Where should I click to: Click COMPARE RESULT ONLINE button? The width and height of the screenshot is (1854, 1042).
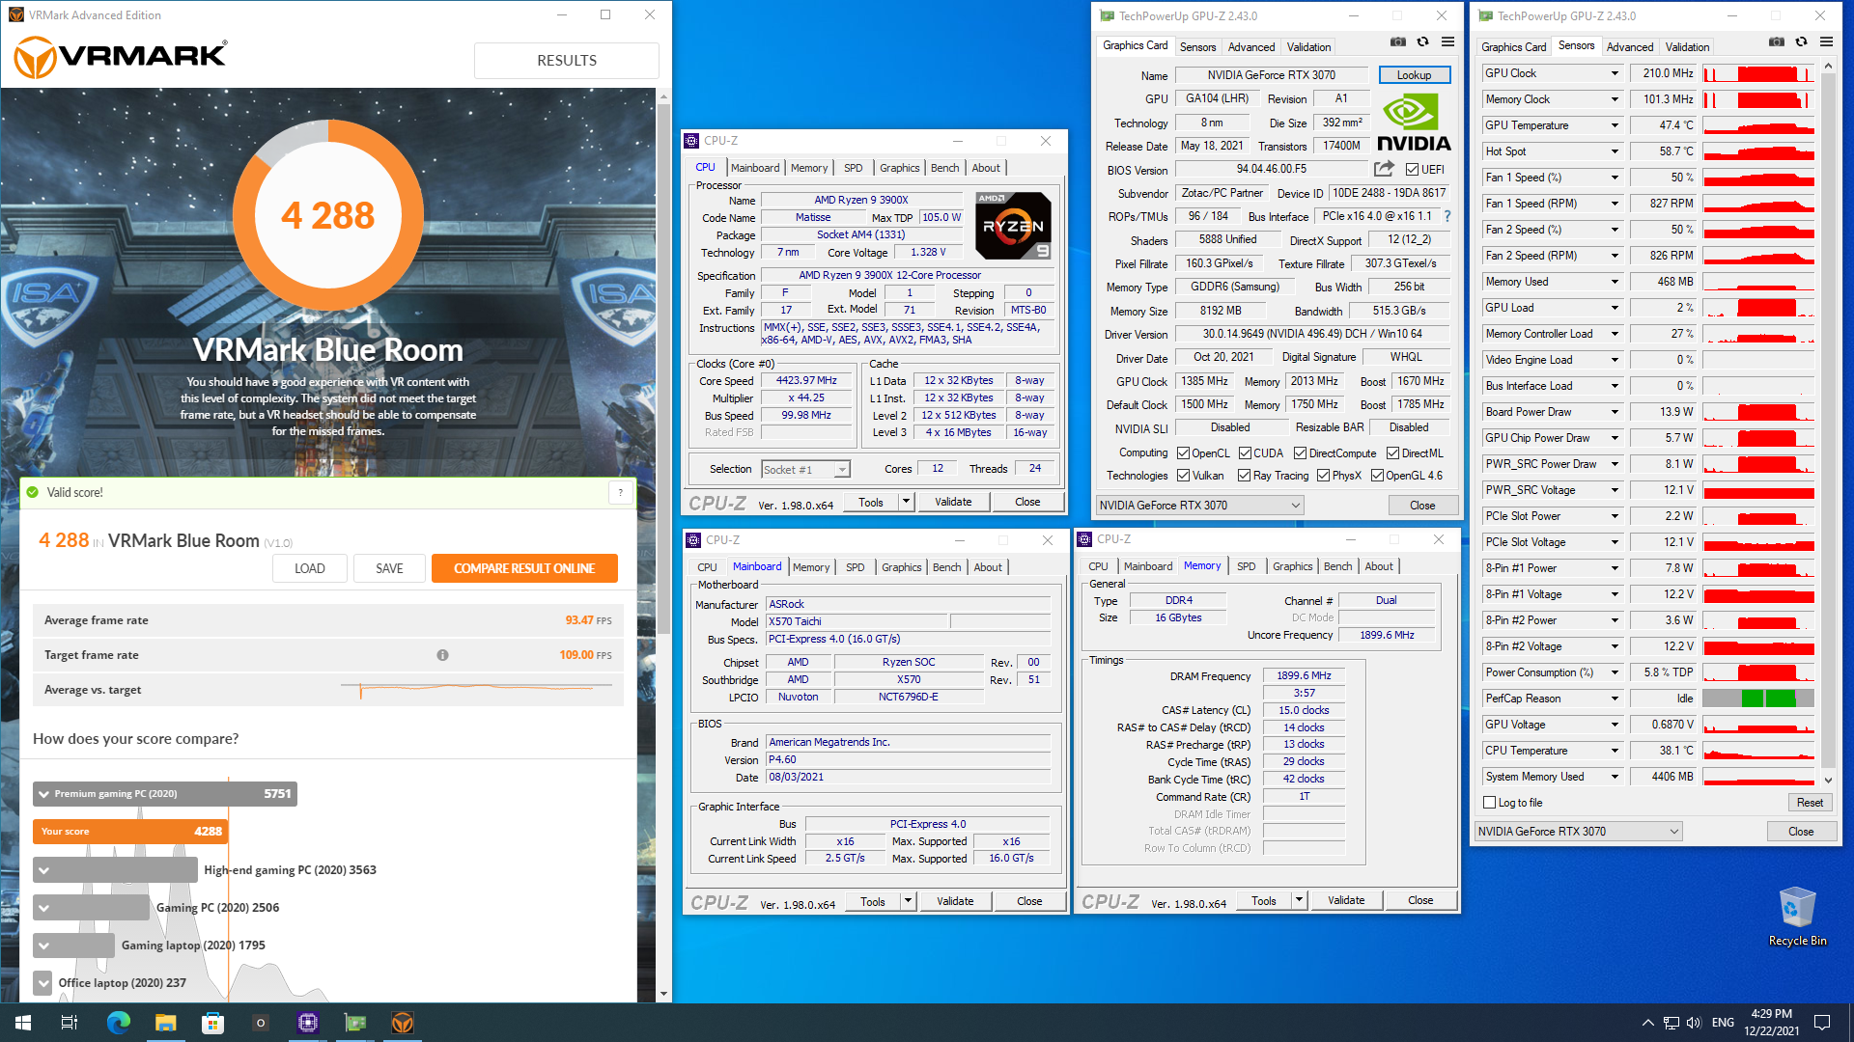pyautogui.click(x=524, y=568)
